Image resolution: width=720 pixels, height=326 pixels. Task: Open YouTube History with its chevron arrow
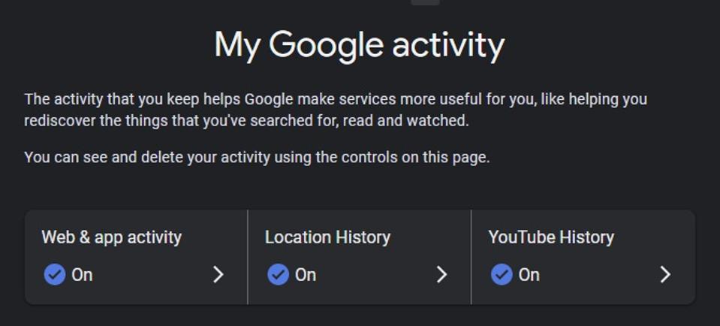[665, 274]
